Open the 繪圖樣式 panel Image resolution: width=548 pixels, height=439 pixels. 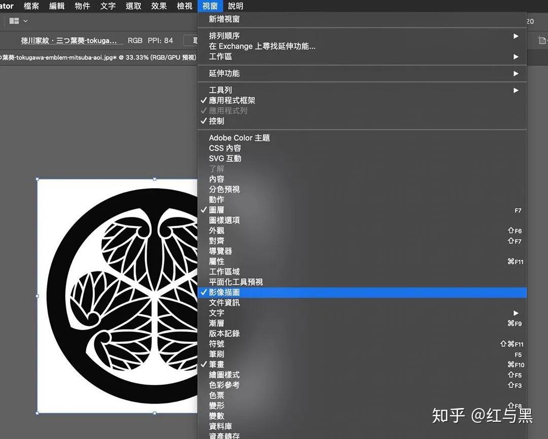(362, 375)
